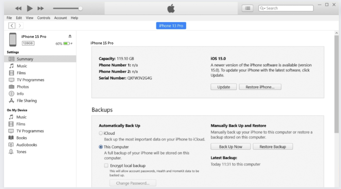341x189 pixels.
Task: Click the Change Password... button
Action: [x=133, y=183]
